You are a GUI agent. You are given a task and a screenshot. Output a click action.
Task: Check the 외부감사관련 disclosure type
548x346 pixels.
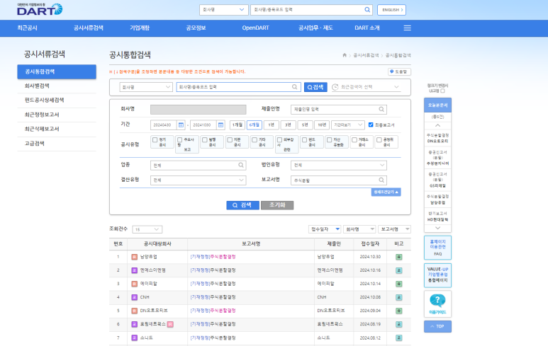tap(279, 140)
